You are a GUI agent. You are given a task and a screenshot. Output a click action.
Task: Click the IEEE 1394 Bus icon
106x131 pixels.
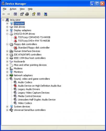click(11, 58)
